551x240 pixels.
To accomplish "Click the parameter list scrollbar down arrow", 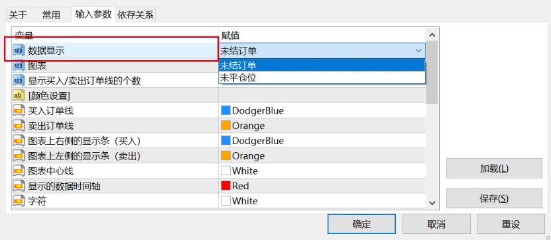I will coord(432,203).
